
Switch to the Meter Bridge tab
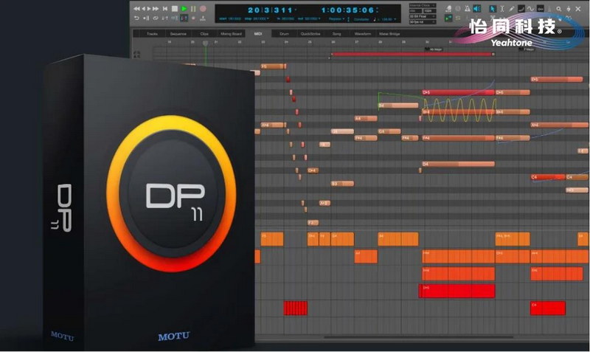[x=389, y=34]
